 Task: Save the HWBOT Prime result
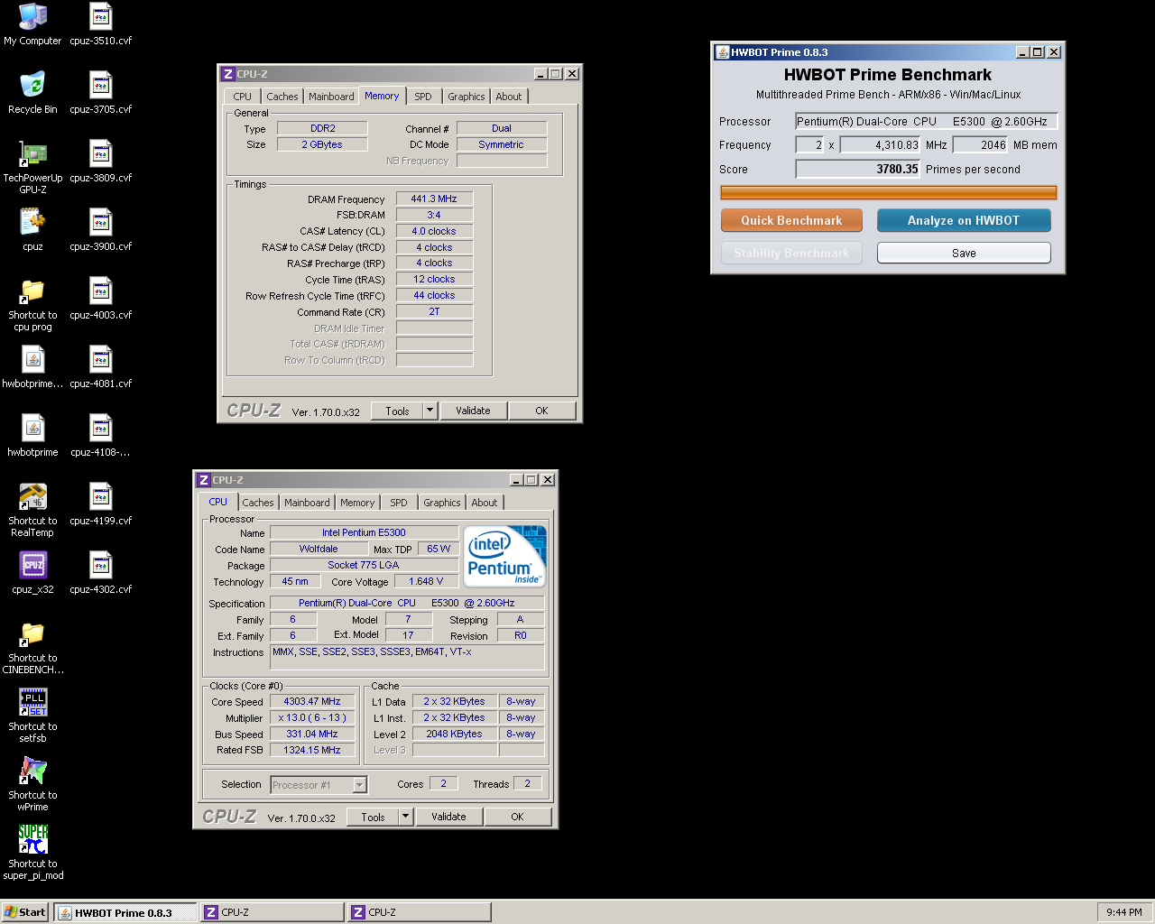(964, 253)
